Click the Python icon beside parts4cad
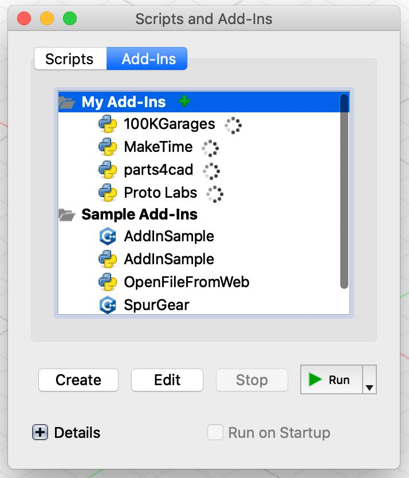The width and height of the screenshot is (409, 478). tap(108, 170)
